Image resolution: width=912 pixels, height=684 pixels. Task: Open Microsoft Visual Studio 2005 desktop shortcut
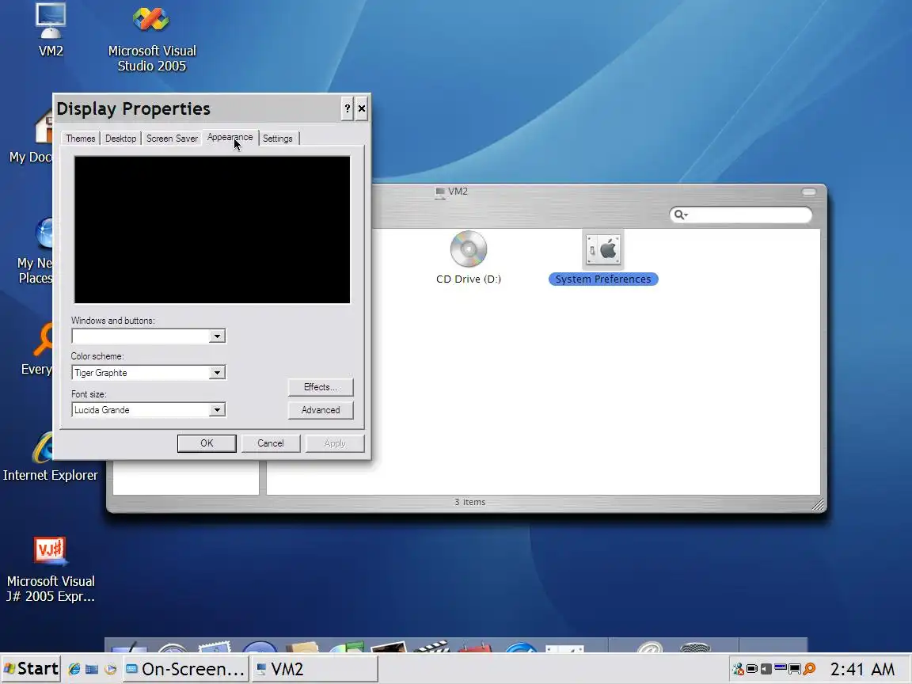[151, 36]
